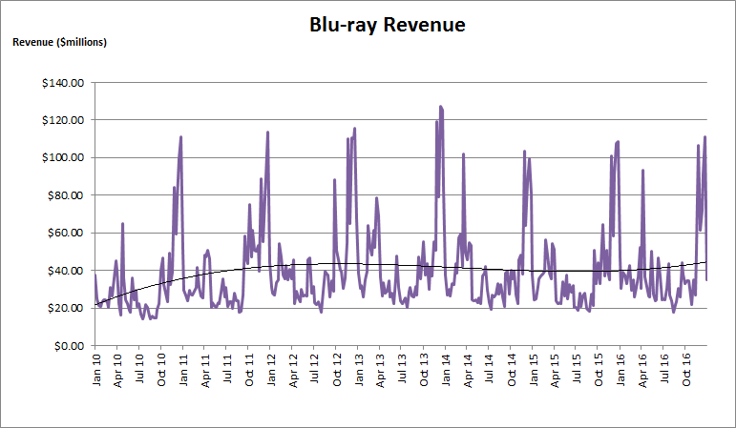Image resolution: width=736 pixels, height=428 pixels.
Task: Select the $100.00 y-axis label
Action: [63, 157]
